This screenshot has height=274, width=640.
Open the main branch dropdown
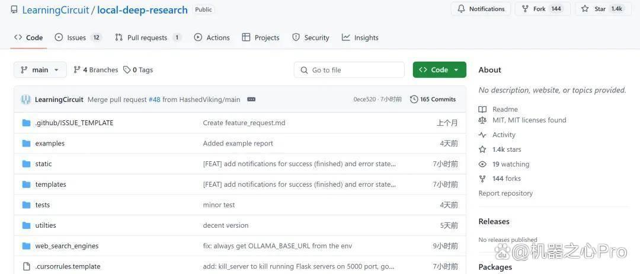click(40, 70)
